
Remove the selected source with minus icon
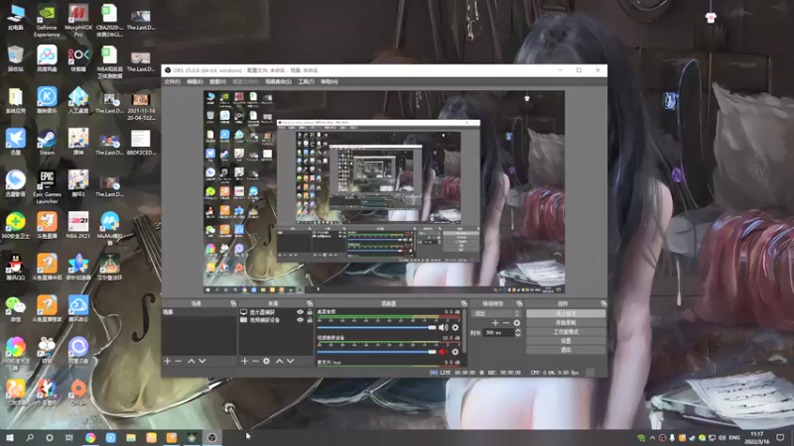(255, 361)
